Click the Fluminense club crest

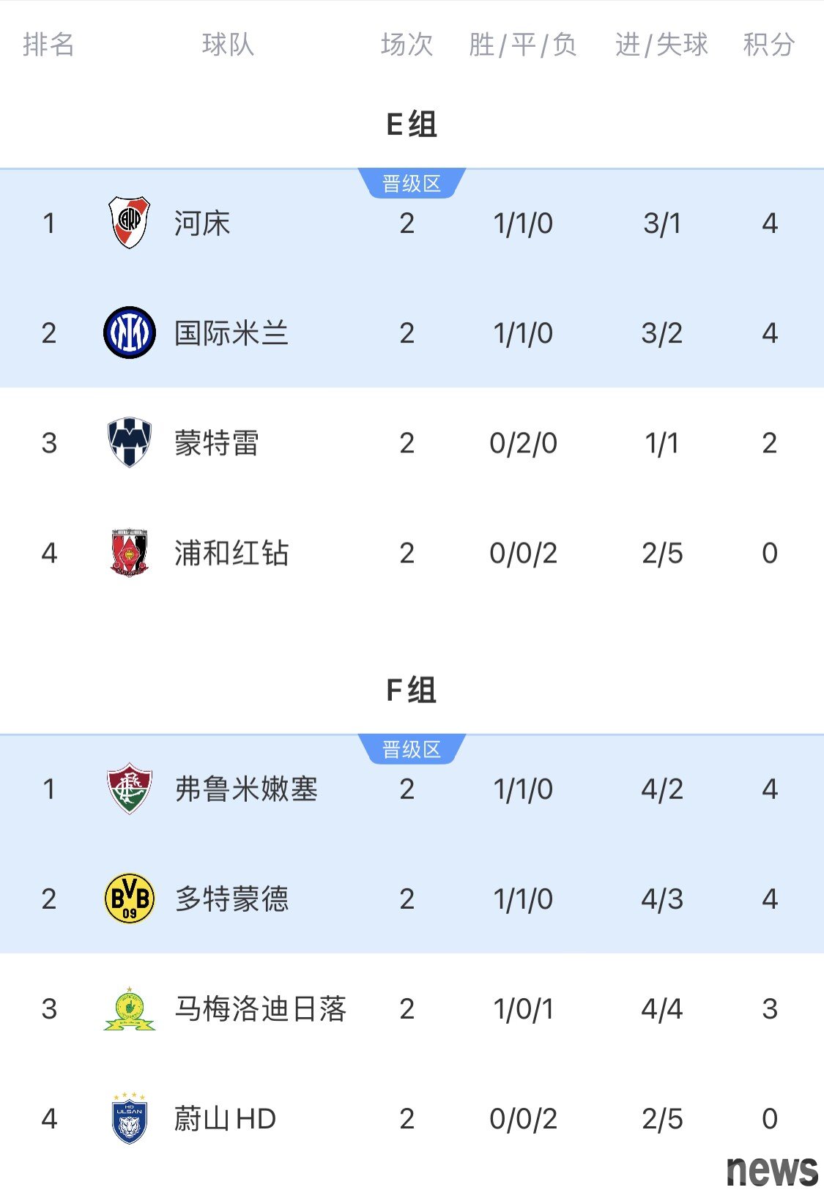click(x=129, y=789)
